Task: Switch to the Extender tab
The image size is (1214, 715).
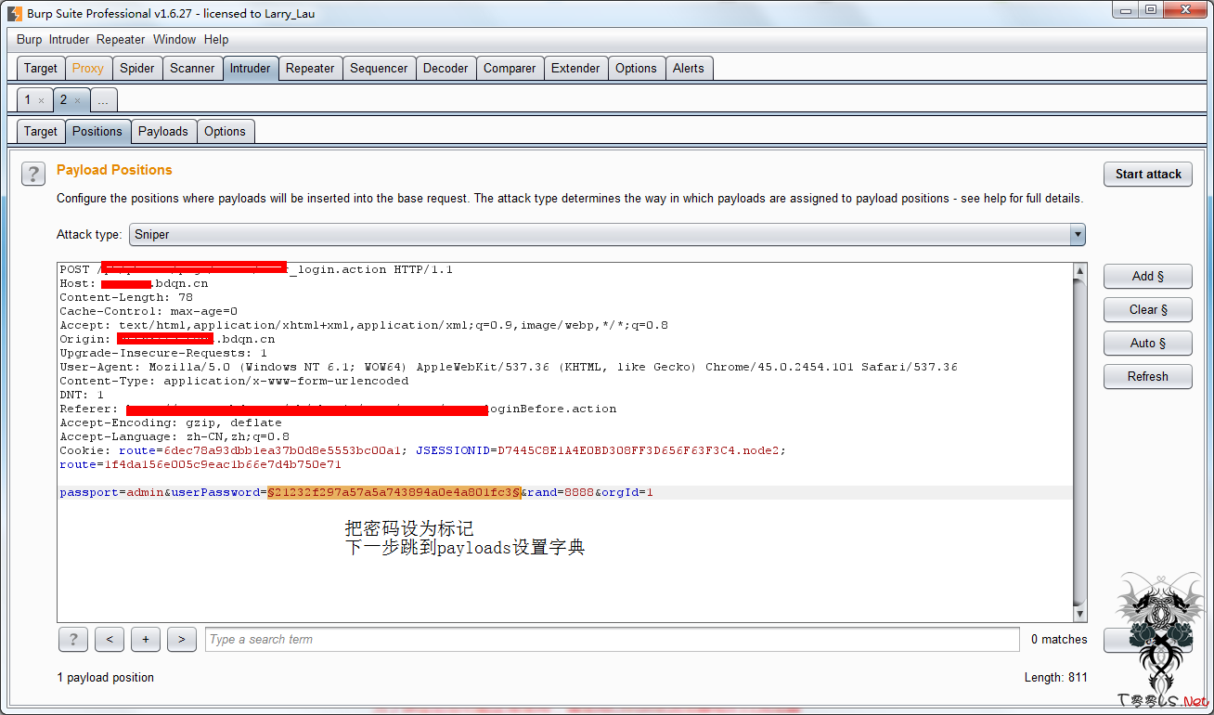Action: [575, 68]
